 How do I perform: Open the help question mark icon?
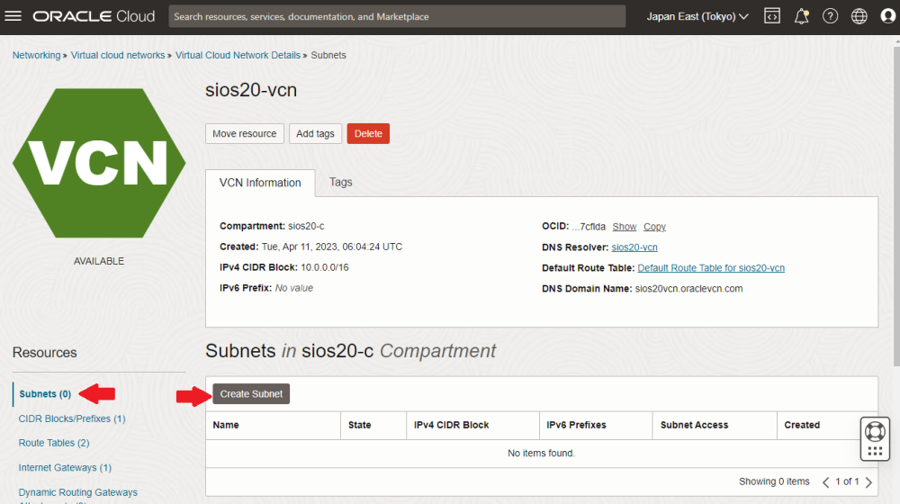pyautogui.click(x=830, y=16)
